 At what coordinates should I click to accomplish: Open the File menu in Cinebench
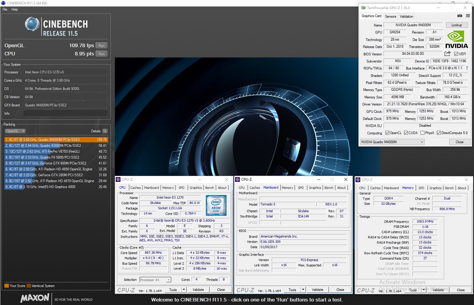point(5,9)
